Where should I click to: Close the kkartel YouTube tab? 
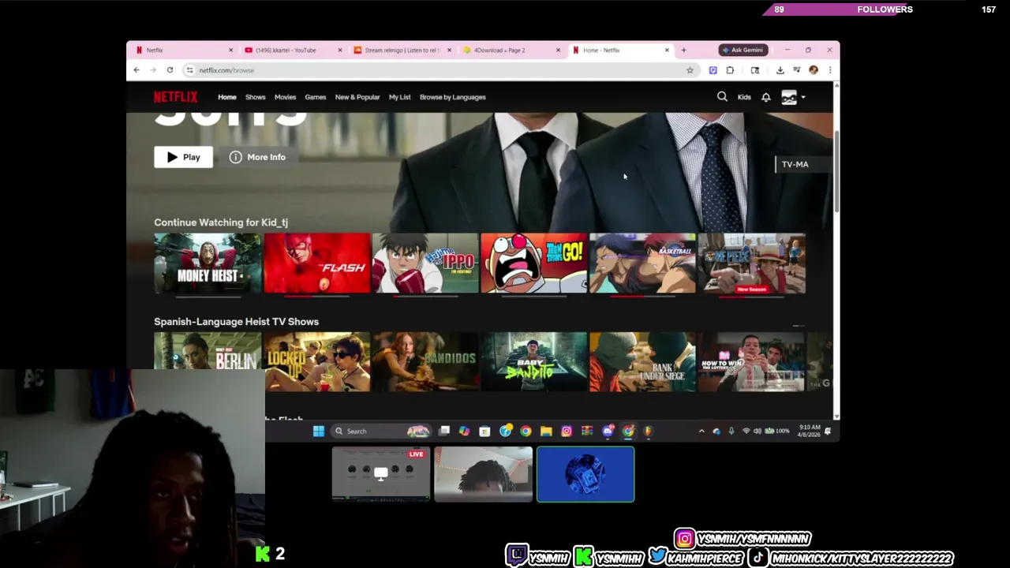pyautogui.click(x=340, y=50)
